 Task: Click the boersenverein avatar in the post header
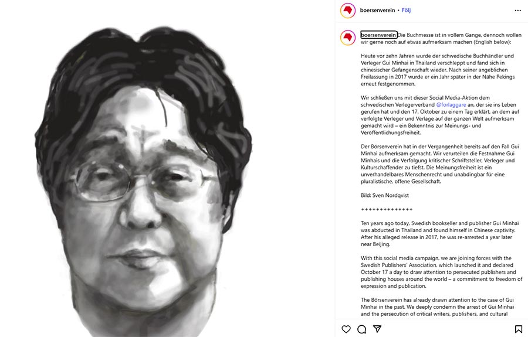pos(348,11)
